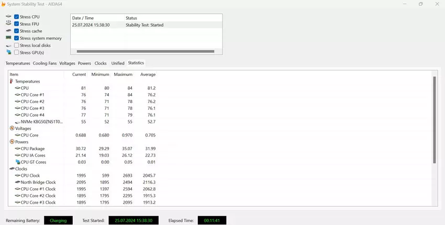Click the Clocks category icon

tap(12, 169)
